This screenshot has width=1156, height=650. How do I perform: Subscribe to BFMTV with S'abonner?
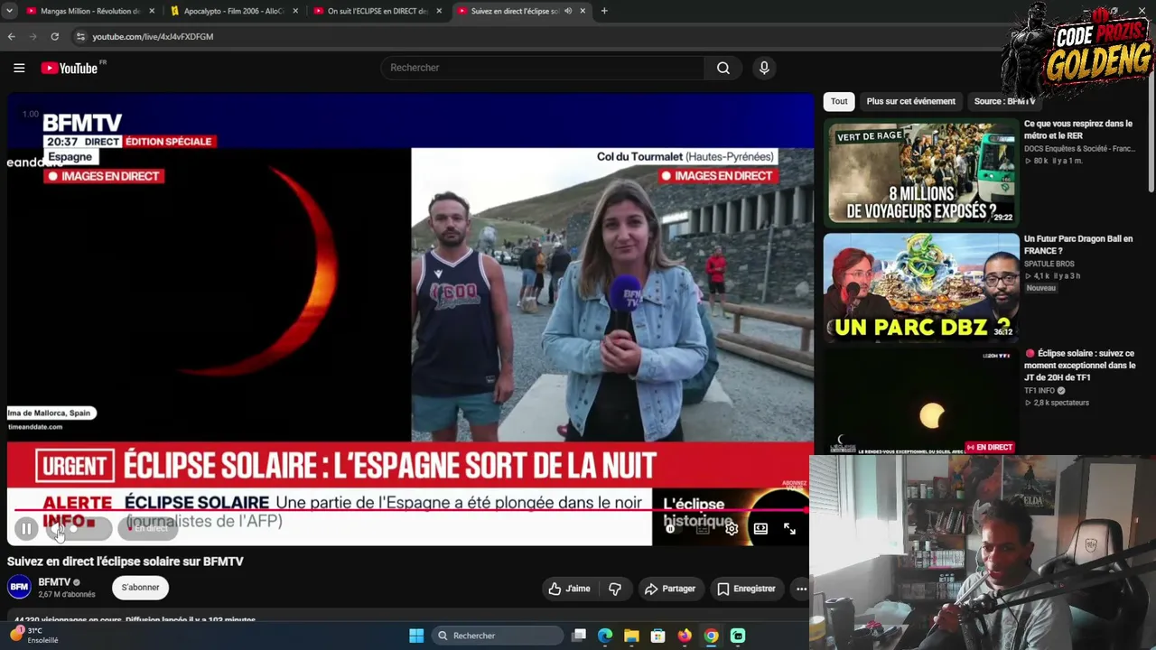(x=140, y=588)
